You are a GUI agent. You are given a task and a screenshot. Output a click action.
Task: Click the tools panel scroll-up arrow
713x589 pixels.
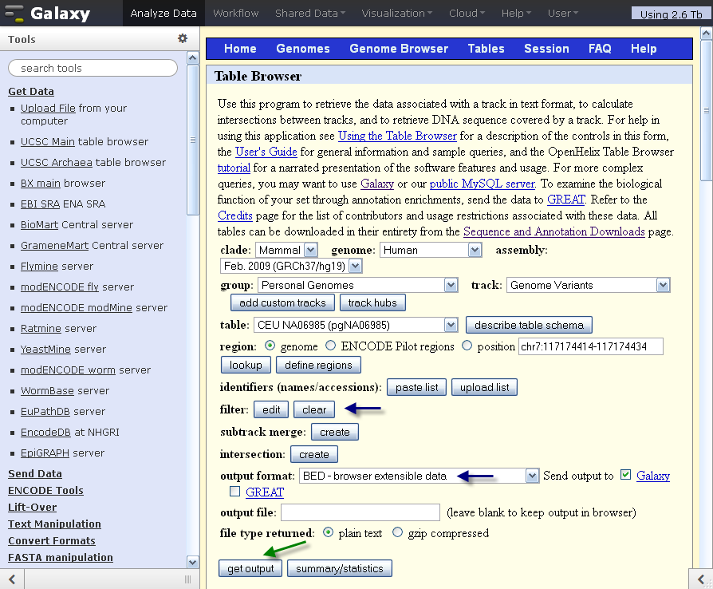click(x=193, y=57)
